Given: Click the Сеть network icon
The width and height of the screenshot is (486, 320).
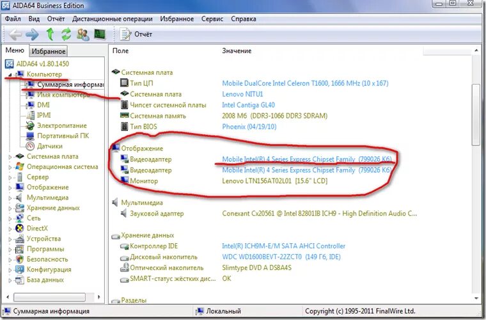Looking at the screenshot, I should 20,218.
